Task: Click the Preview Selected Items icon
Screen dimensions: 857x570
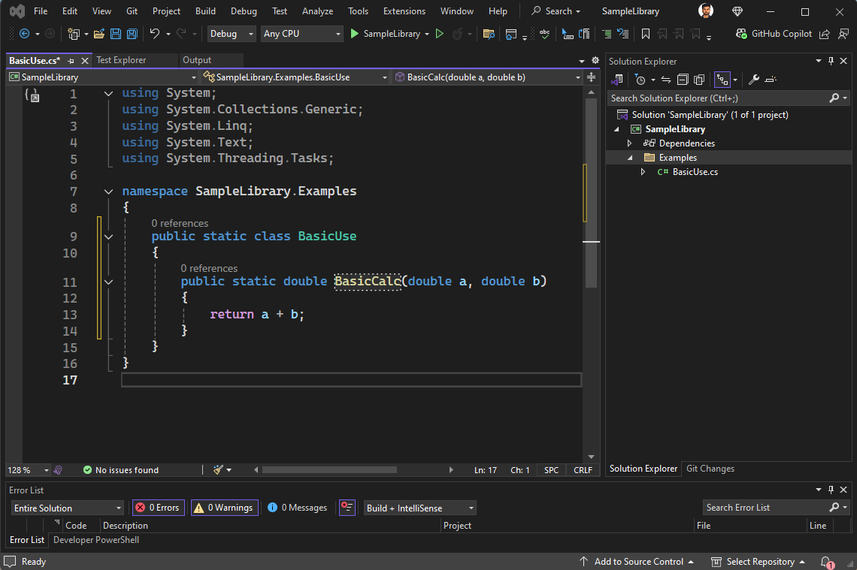Action: coord(771,80)
